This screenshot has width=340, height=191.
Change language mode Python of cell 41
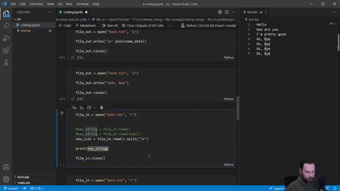[229, 57]
